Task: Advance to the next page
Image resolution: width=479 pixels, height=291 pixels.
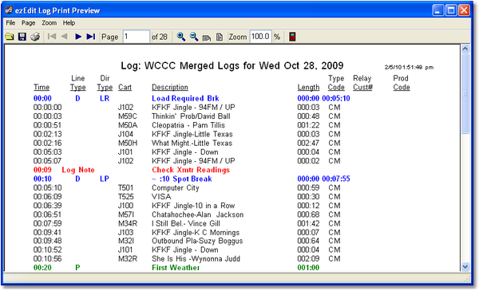Action: [78, 37]
